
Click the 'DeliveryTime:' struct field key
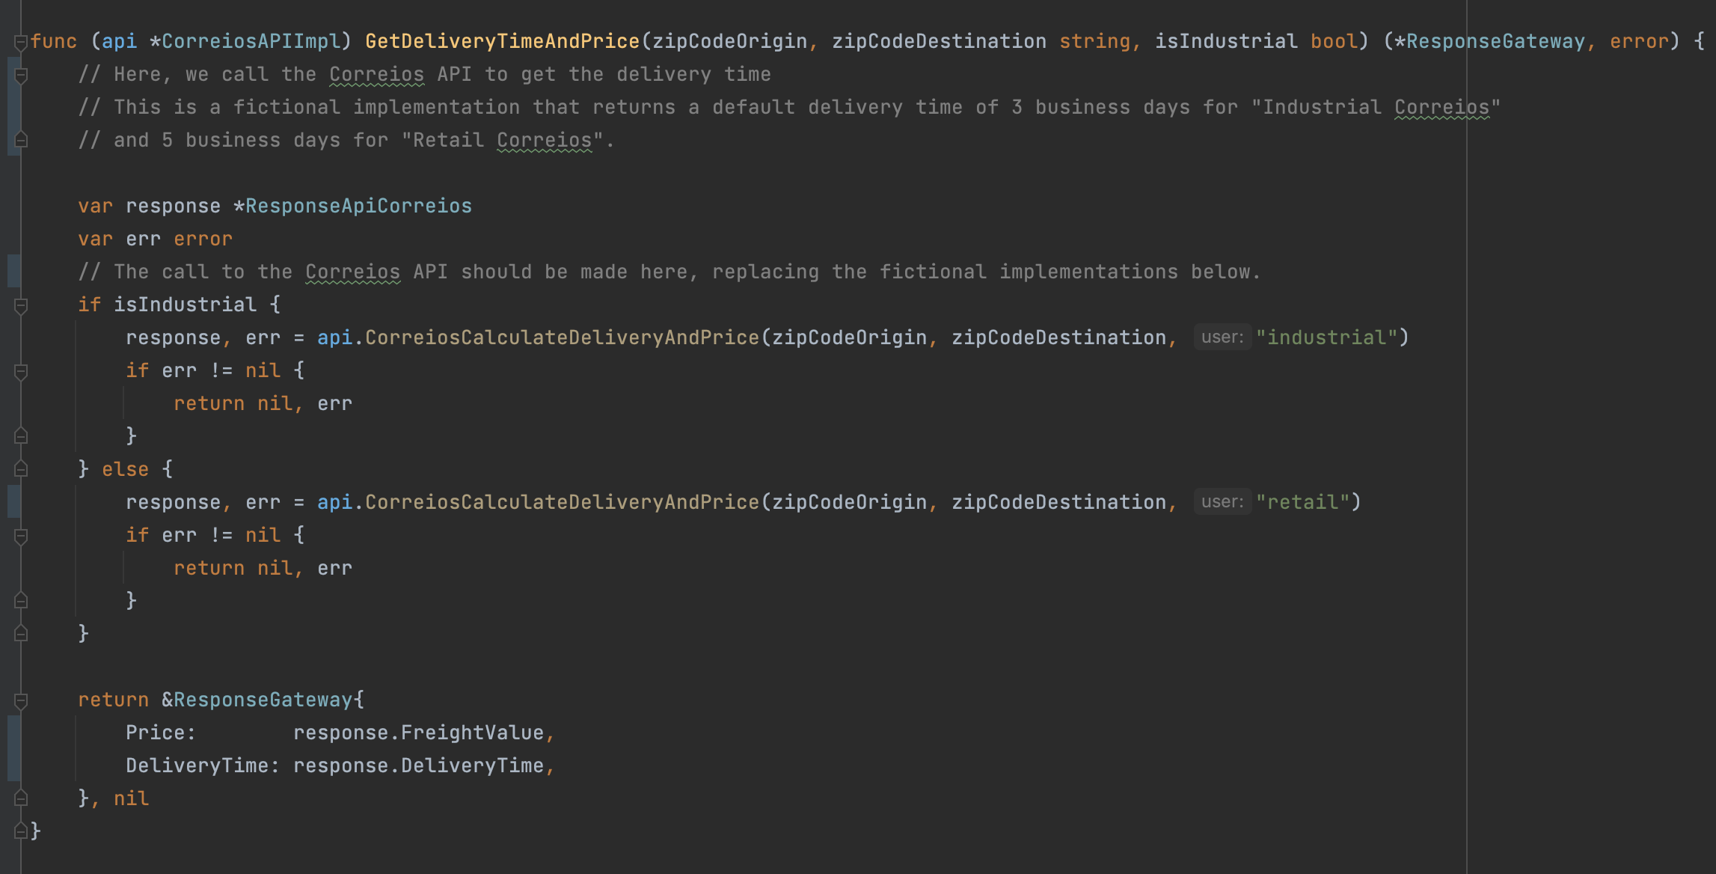(x=203, y=765)
